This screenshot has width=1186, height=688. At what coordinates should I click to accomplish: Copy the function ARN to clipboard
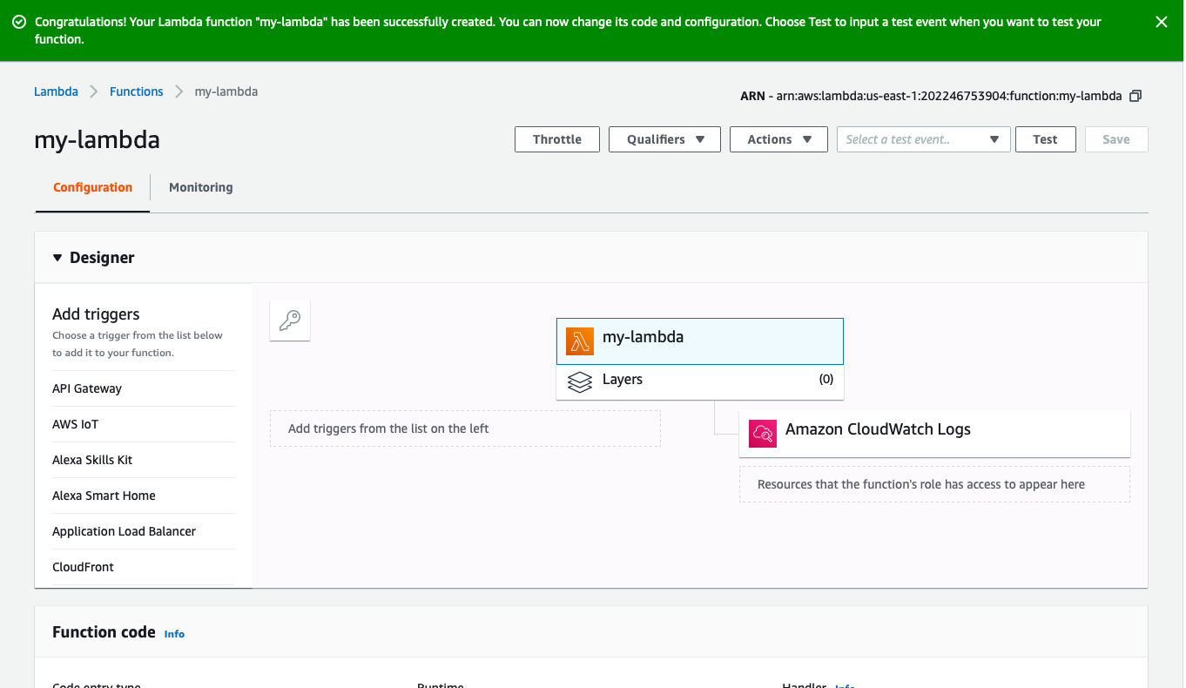pyautogui.click(x=1135, y=96)
